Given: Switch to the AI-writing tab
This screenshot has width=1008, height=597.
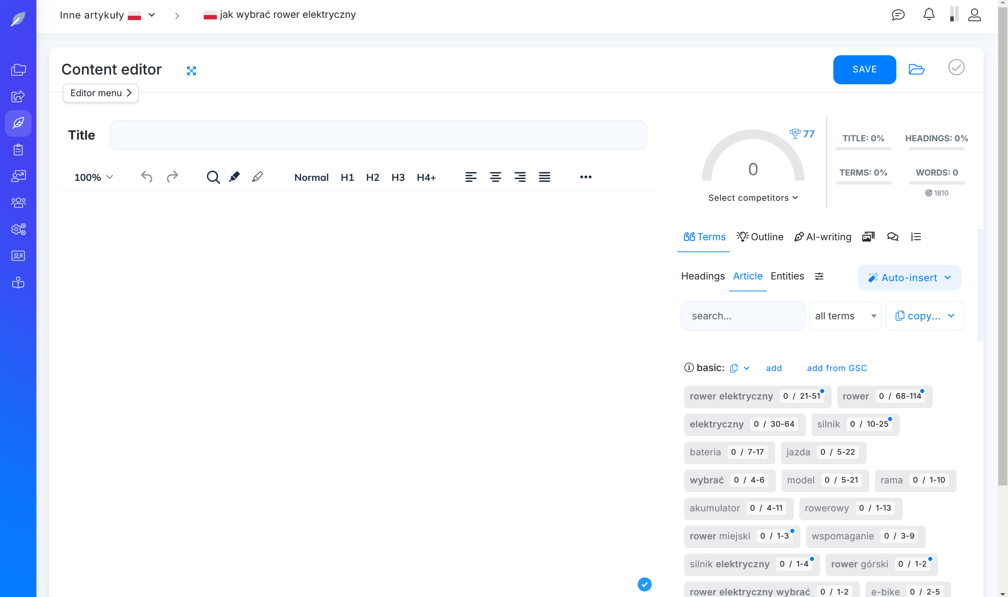Looking at the screenshot, I should (822, 237).
